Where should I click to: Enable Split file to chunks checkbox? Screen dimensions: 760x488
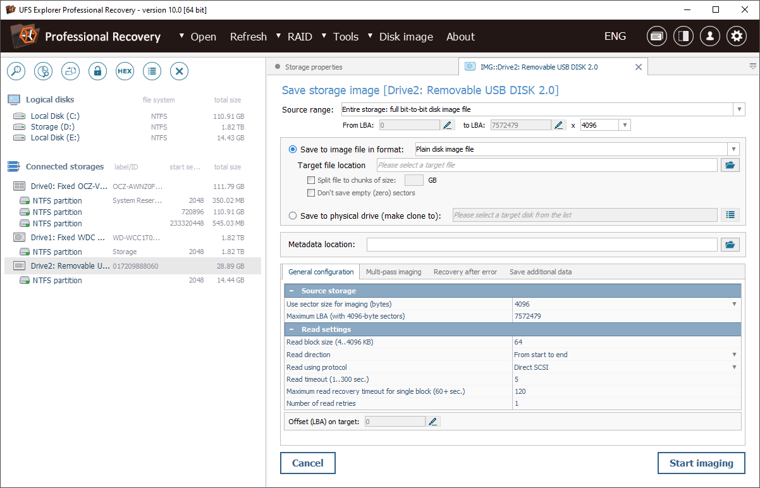[310, 180]
